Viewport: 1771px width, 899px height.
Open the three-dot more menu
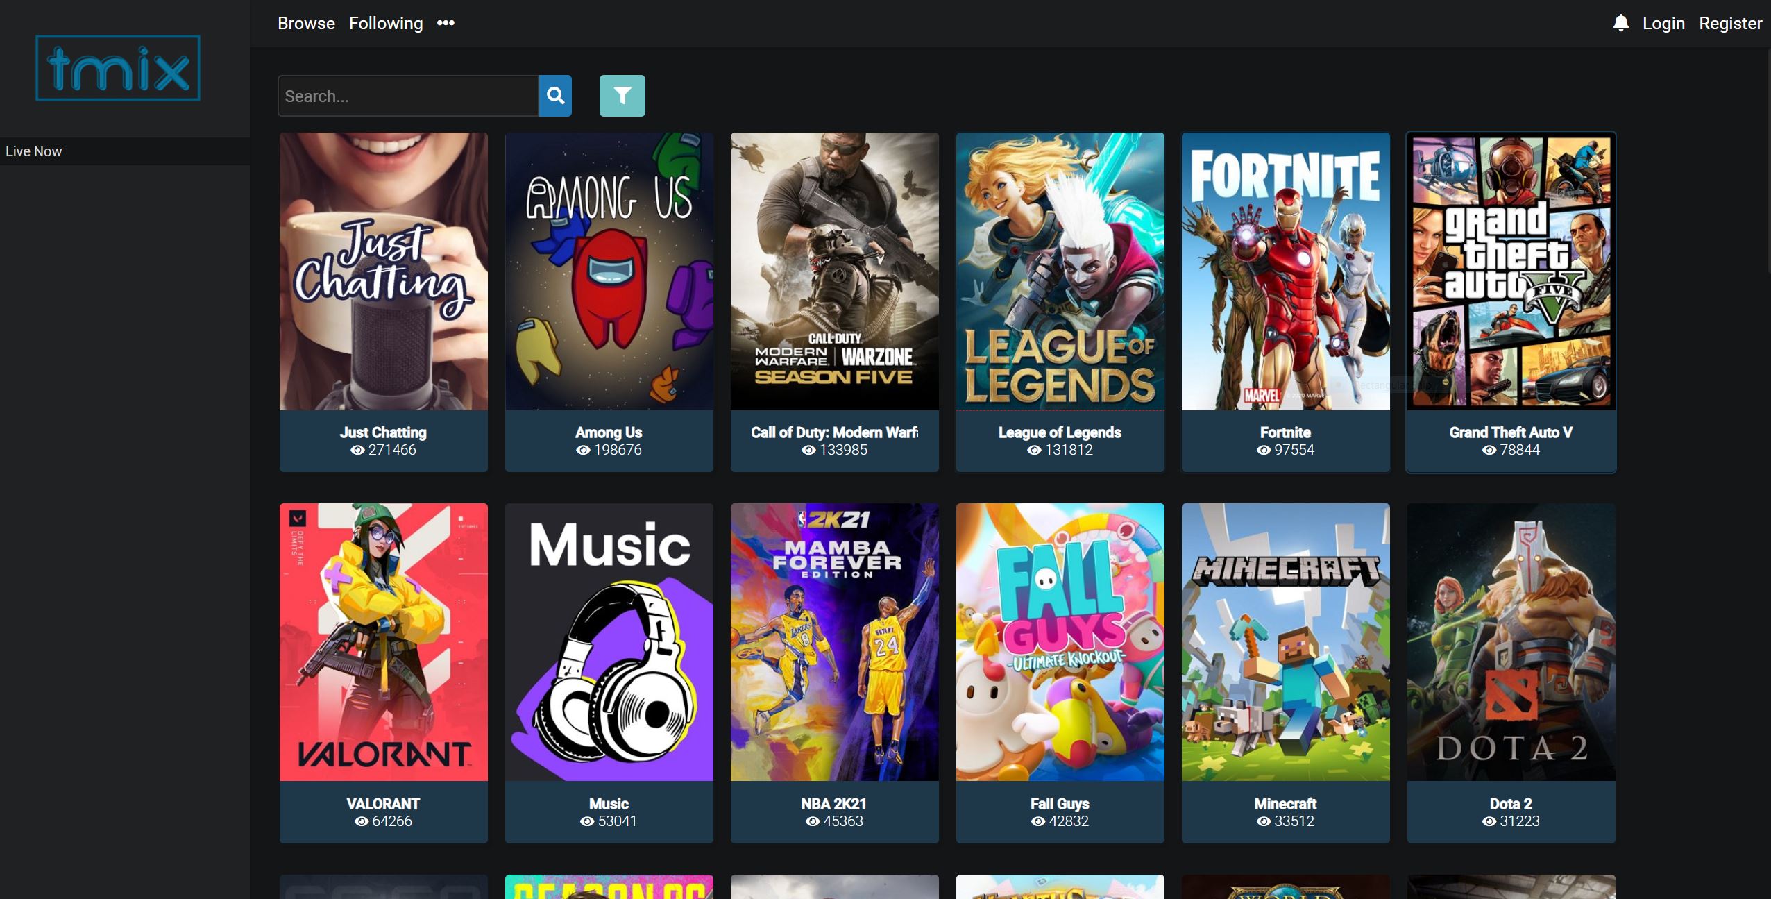[446, 23]
